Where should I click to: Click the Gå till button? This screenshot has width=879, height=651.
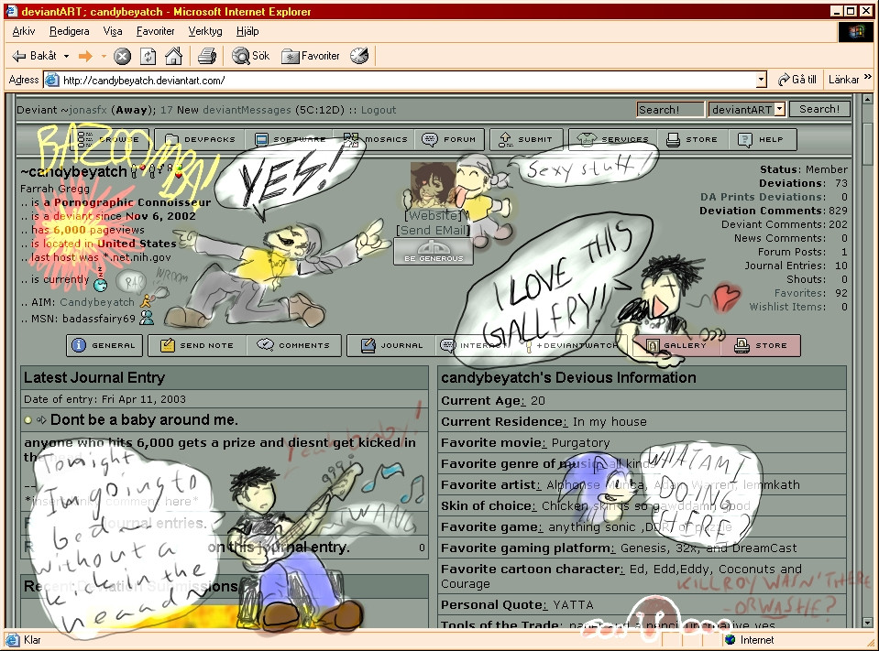[x=797, y=80]
